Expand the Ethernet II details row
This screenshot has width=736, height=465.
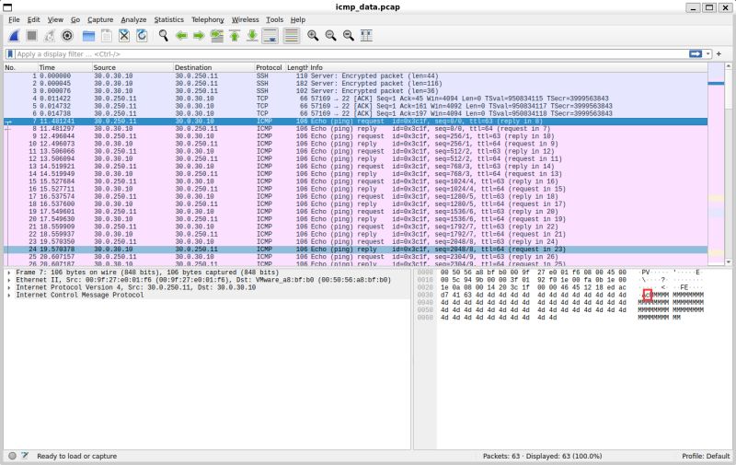click(x=9, y=280)
